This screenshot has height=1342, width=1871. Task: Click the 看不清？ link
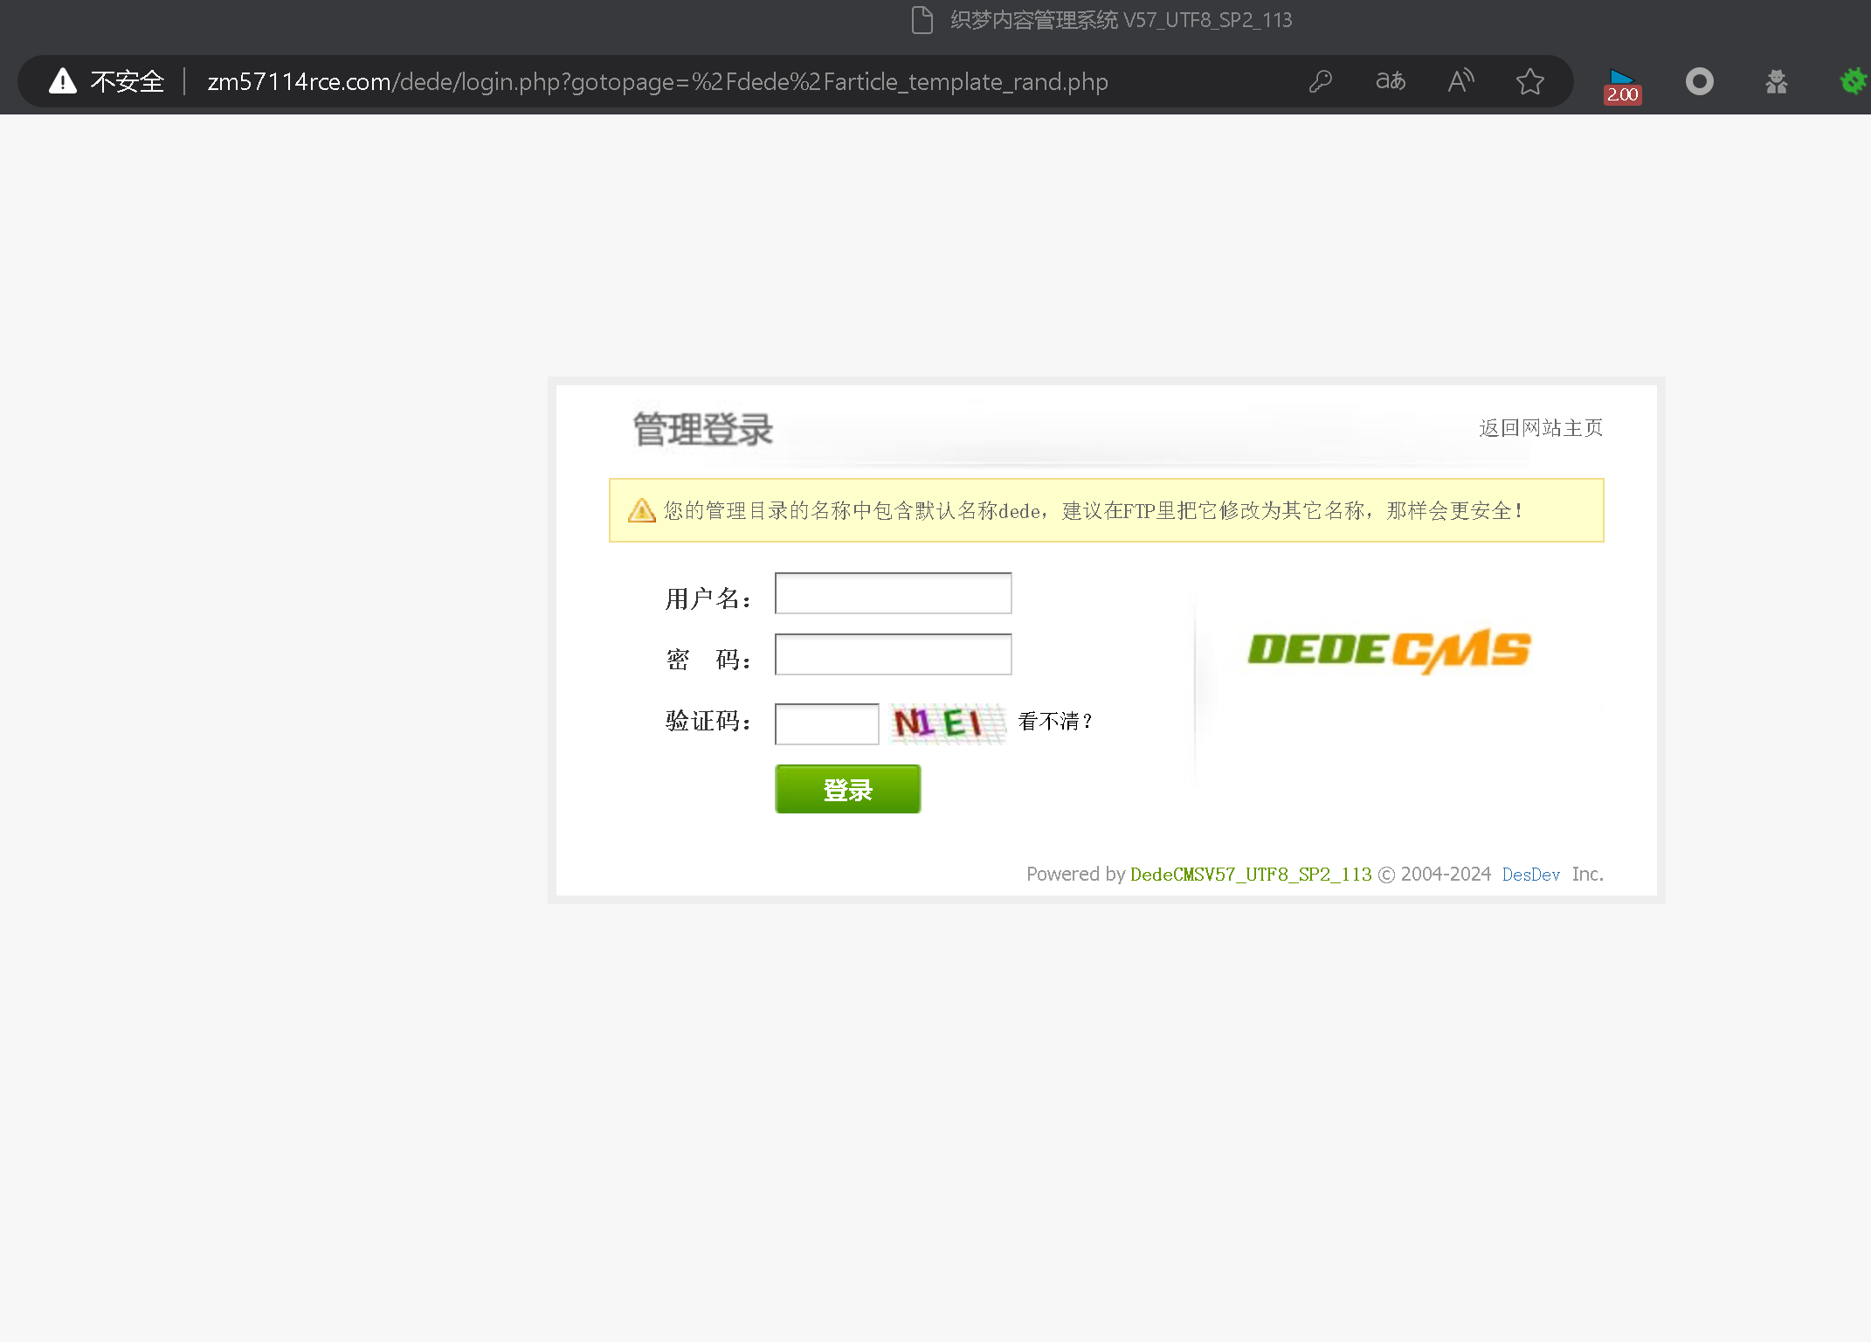1055,722
